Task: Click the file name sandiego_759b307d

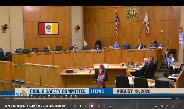Action: click(35, 106)
